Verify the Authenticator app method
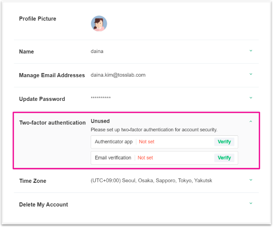This screenshot has height=227, width=273. tap(224, 142)
